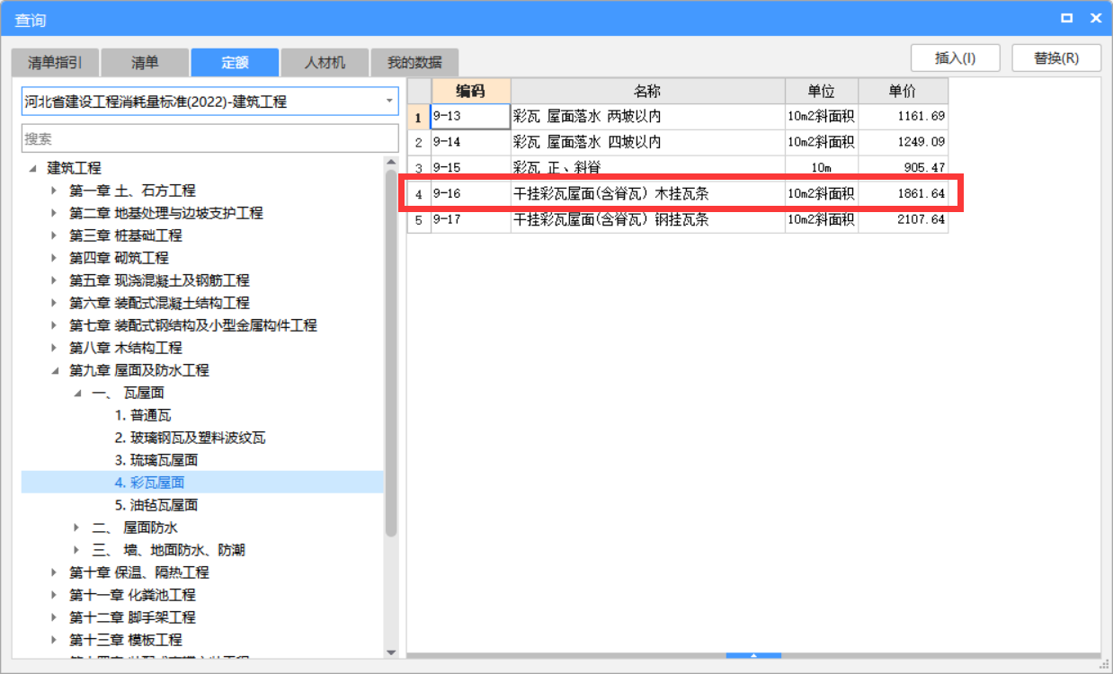Open the 人材机 tab
The height and width of the screenshot is (674, 1113).
point(325,63)
